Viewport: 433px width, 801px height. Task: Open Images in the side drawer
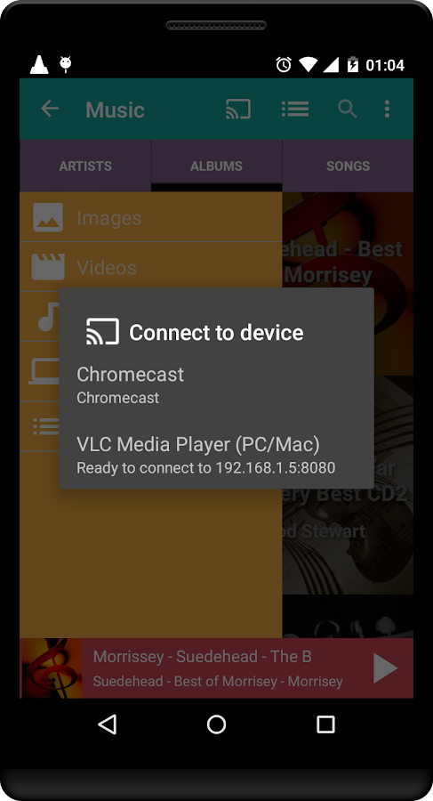[150, 218]
